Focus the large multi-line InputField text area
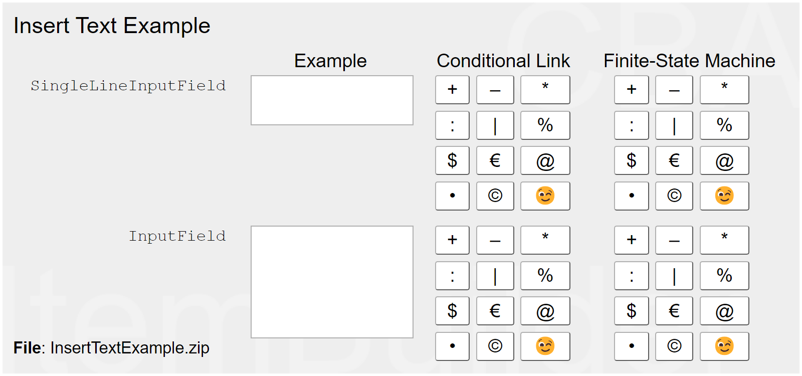This screenshot has width=802, height=376. click(332, 282)
